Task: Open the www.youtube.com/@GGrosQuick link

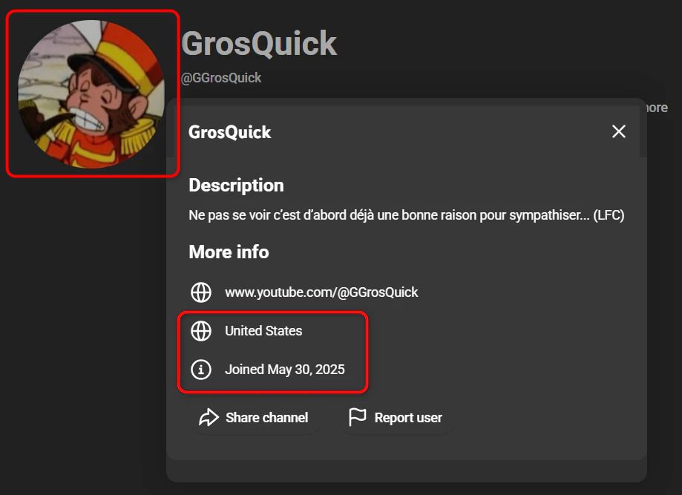Action: tap(321, 292)
